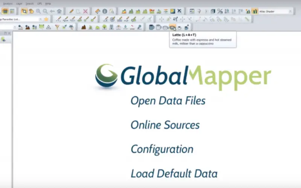Click the 3D cube view icon
Viewport: 301px width, 188px height.
coord(213,11)
